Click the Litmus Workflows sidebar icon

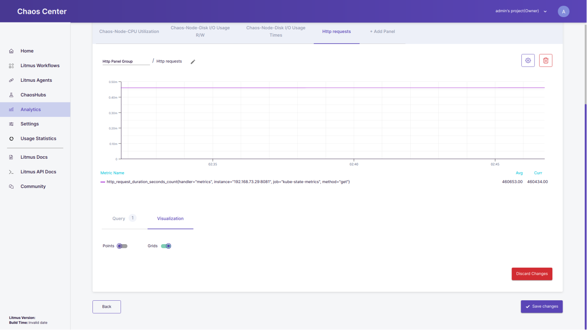(x=11, y=66)
